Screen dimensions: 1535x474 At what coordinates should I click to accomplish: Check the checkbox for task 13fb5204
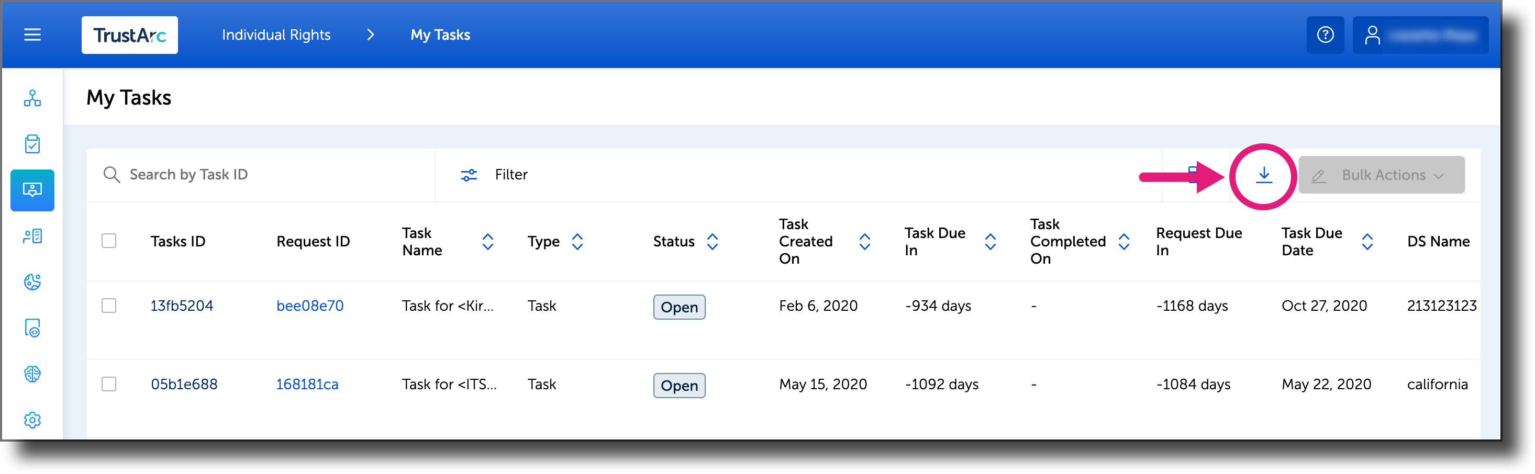coord(109,306)
